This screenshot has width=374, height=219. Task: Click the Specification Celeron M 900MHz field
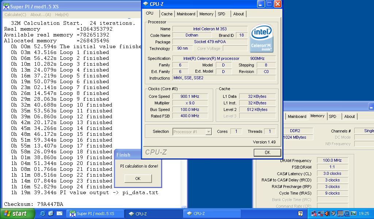(x=224, y=58)
